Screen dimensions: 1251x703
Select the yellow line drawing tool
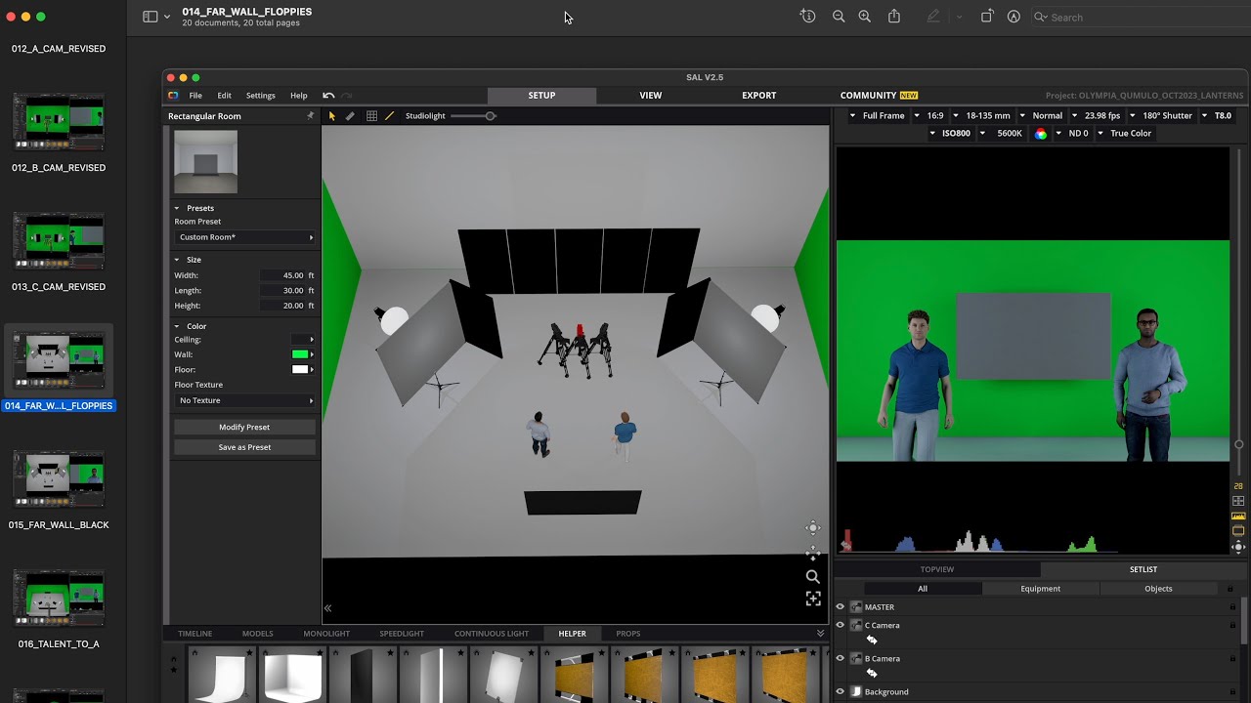coord(389,116)
